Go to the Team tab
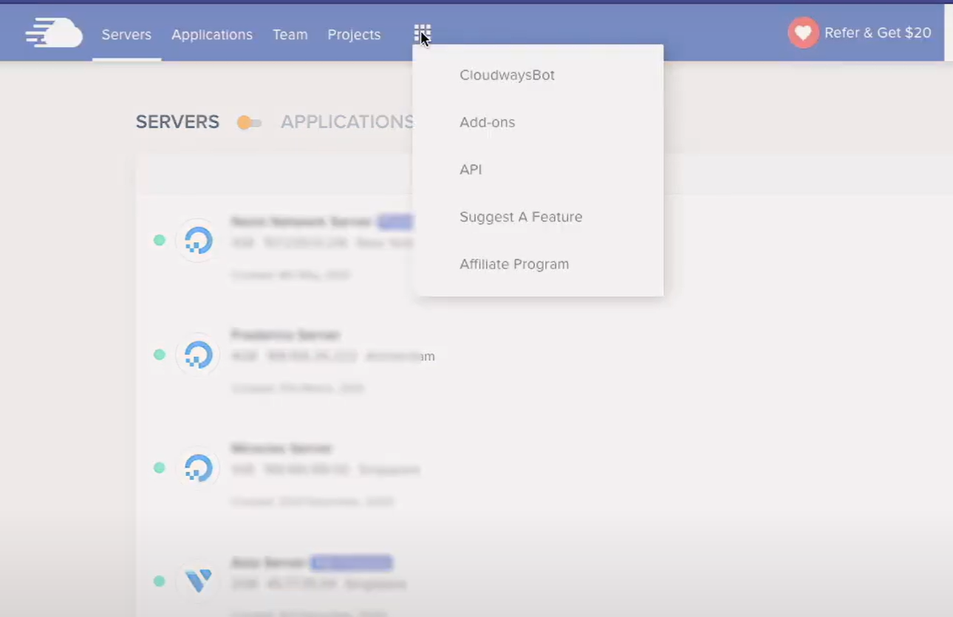The image size is (953, 617). (290, 35)
